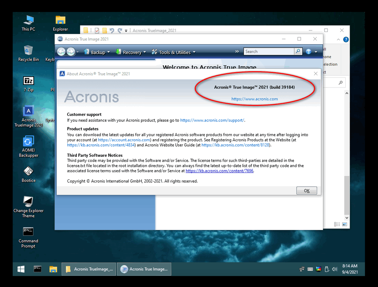
Task: Click the Explorer scrollbar up arrow
Action: [347, 93]
